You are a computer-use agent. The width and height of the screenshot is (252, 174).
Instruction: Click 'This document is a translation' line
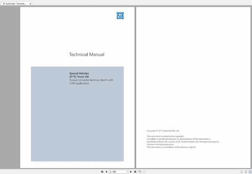pos(171,147)
